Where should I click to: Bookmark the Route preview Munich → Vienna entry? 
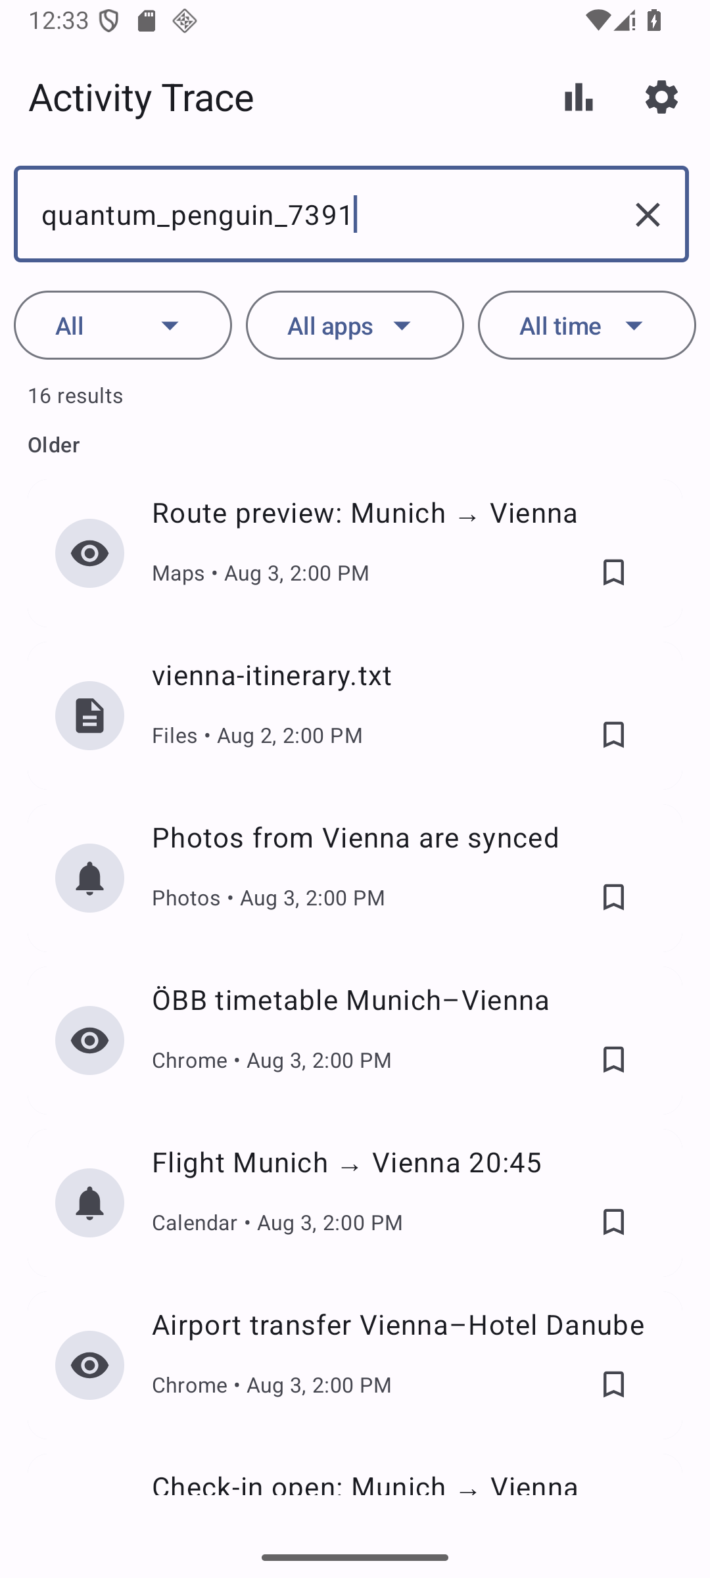tap(613, 572)
